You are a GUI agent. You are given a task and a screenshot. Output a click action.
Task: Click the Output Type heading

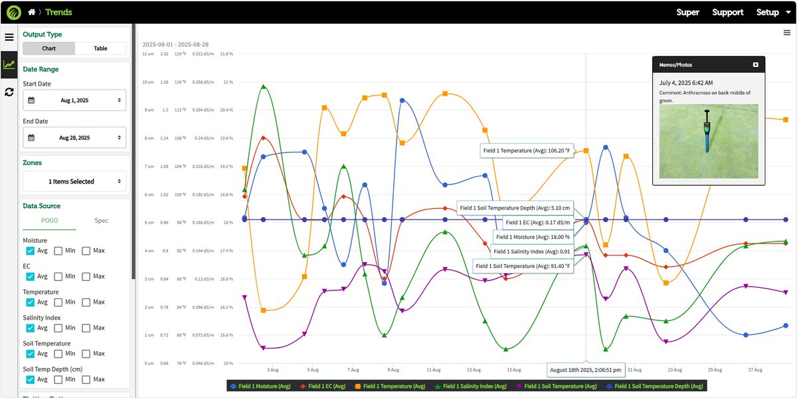(x=43, y=34)
